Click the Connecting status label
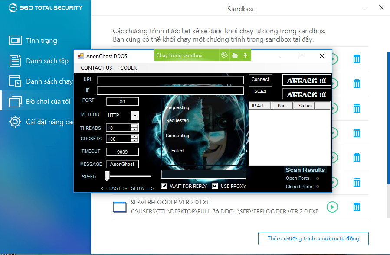390x255 pixels. [177, 136]
